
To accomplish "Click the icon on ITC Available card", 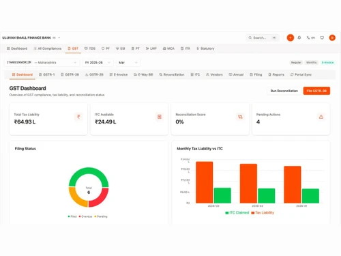I will [160, 117].
